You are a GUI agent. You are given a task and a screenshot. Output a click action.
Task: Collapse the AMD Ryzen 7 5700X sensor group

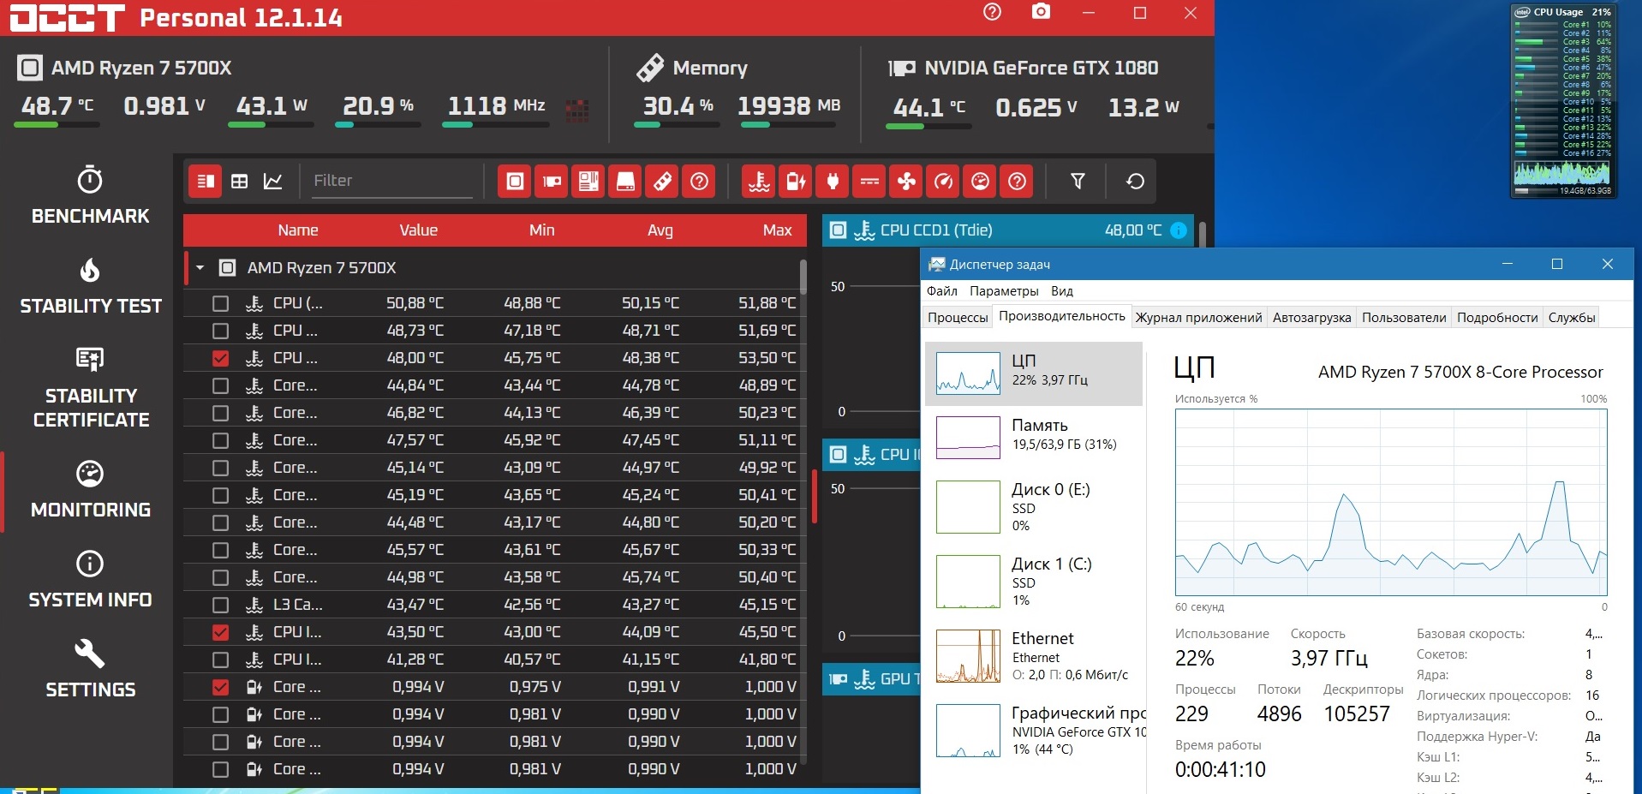pyautogui.click(x=200, y=268)
